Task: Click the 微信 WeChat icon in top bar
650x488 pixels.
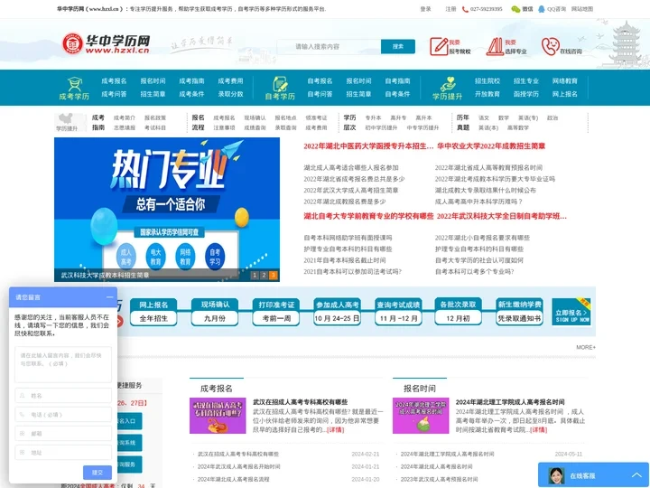Action: tap(515, 9)
